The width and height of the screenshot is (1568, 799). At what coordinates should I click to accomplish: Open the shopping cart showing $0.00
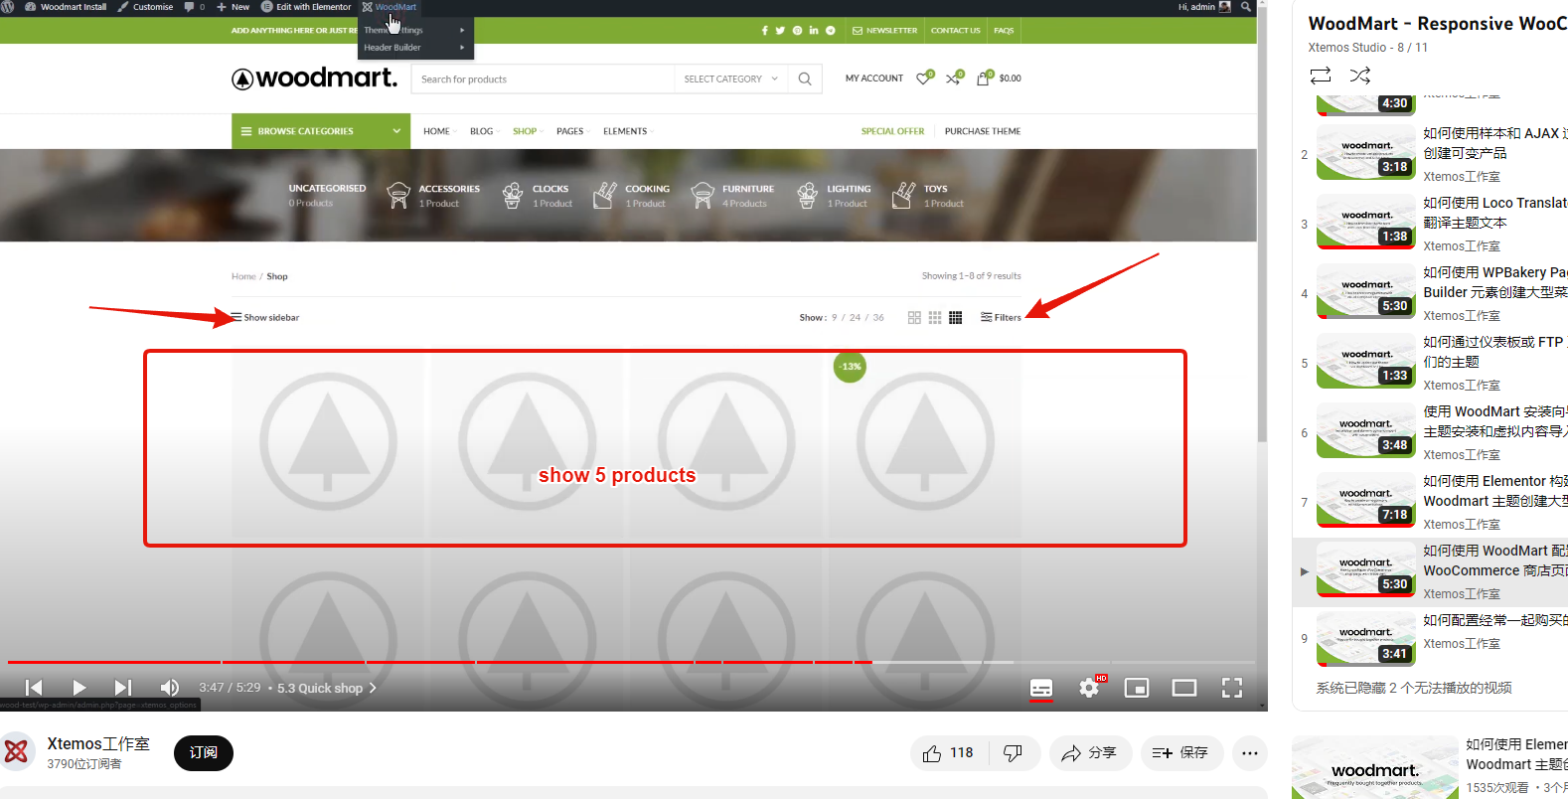pyautogui.click(x=999, y=78)
